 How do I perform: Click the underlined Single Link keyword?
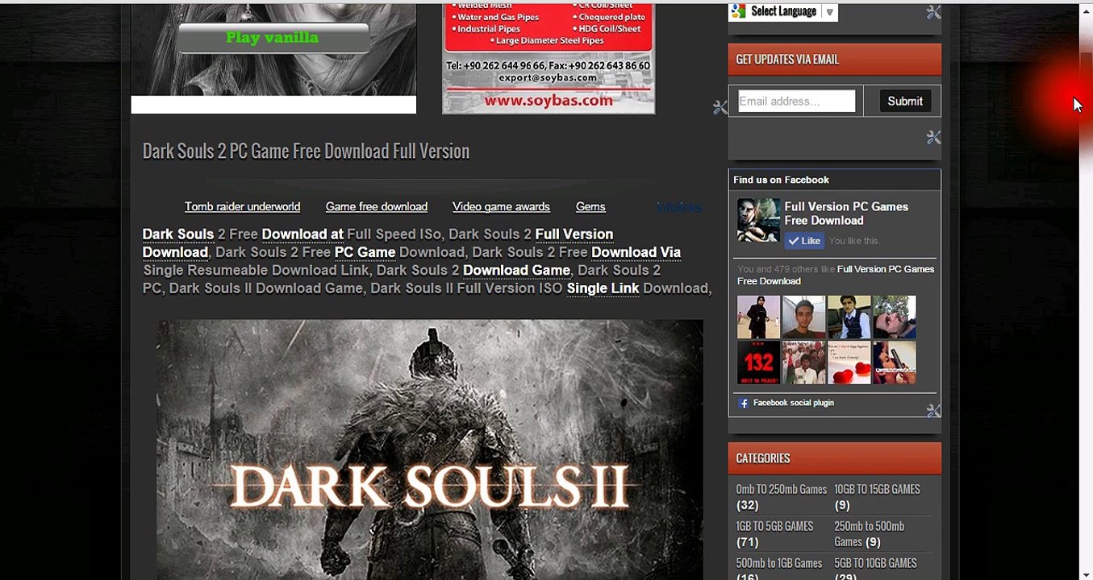click(603, 288)
